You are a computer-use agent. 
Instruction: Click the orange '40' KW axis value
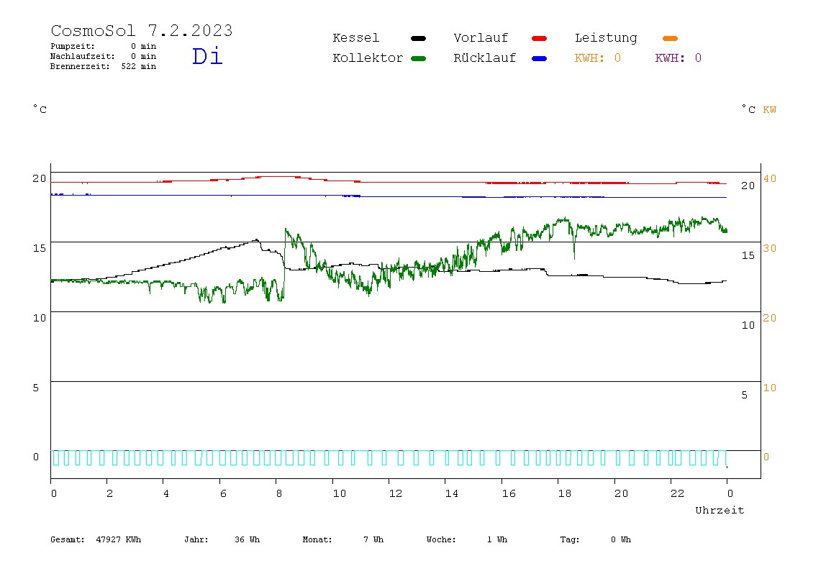(x=770, y=178)
